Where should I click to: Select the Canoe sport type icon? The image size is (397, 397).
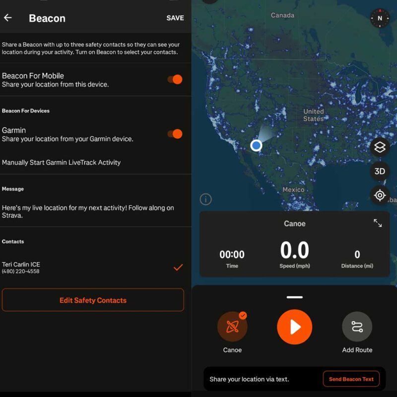coord(232,327)
